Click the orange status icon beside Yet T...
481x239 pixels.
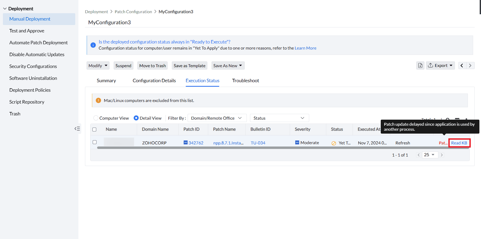334,143
